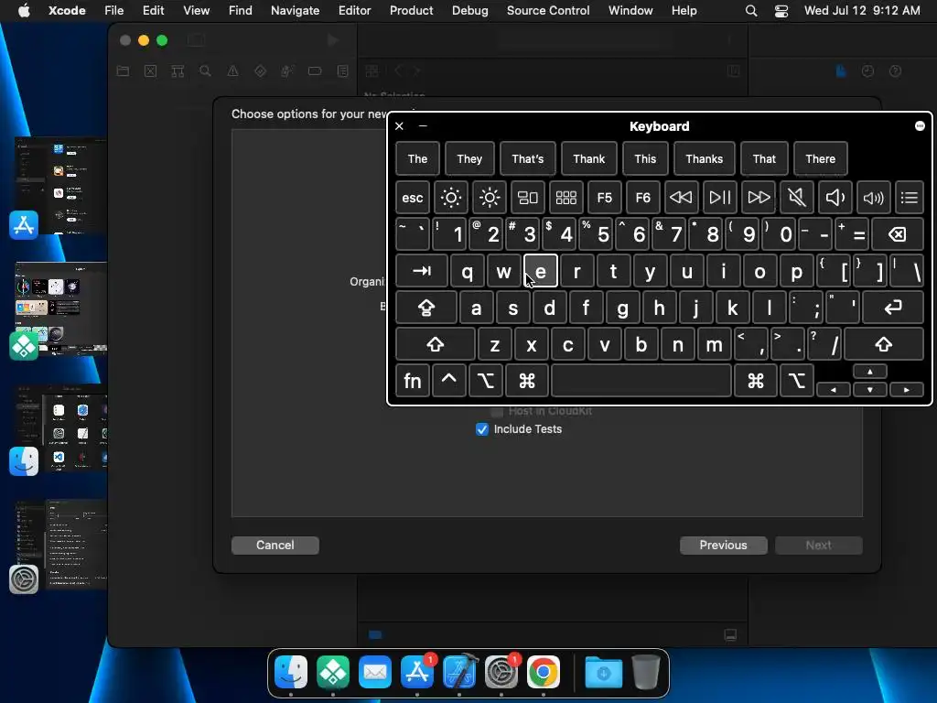
Task: Click the right shift key
Action: coord(884,344)
